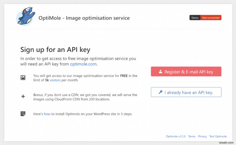Click the key icon in API key button
Viewport: 236px width, 145px height.
point(160,92)
